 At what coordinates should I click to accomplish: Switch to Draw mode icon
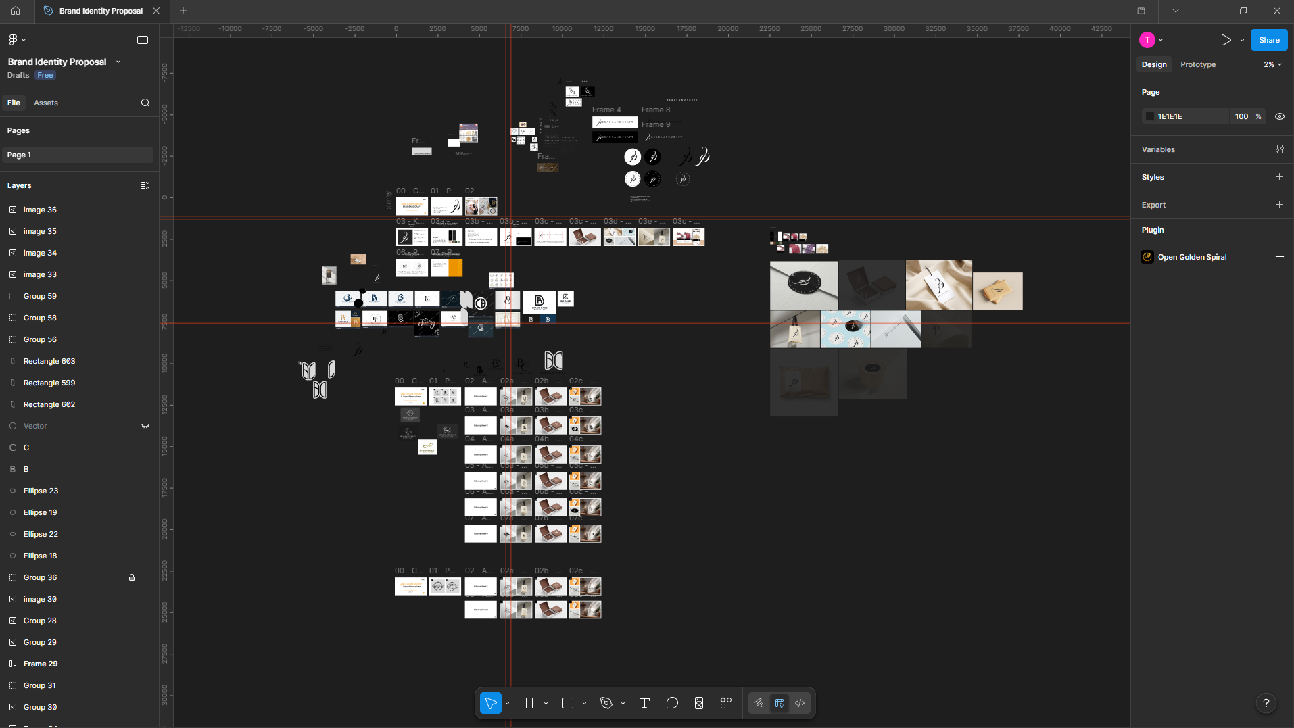click(759, 703)
